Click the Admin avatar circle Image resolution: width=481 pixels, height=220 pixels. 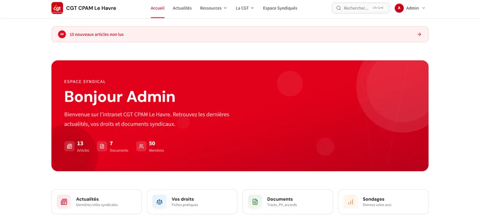(x=399, y=8)
